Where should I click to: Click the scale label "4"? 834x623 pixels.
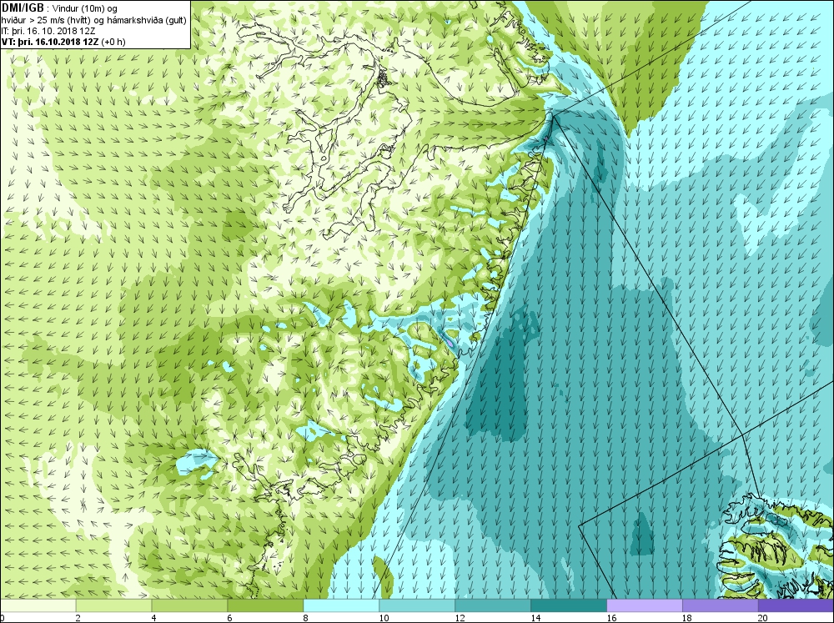point(154,618)
